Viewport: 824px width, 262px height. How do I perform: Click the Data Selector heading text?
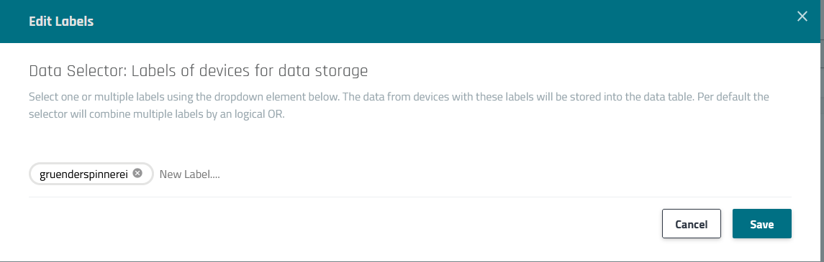coord(198,71)
